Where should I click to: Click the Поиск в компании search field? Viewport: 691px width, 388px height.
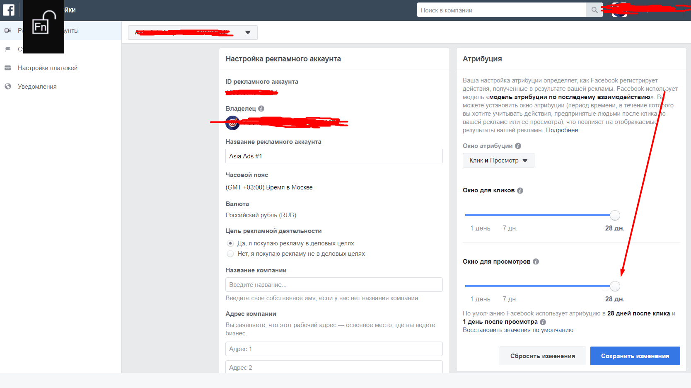501,10
